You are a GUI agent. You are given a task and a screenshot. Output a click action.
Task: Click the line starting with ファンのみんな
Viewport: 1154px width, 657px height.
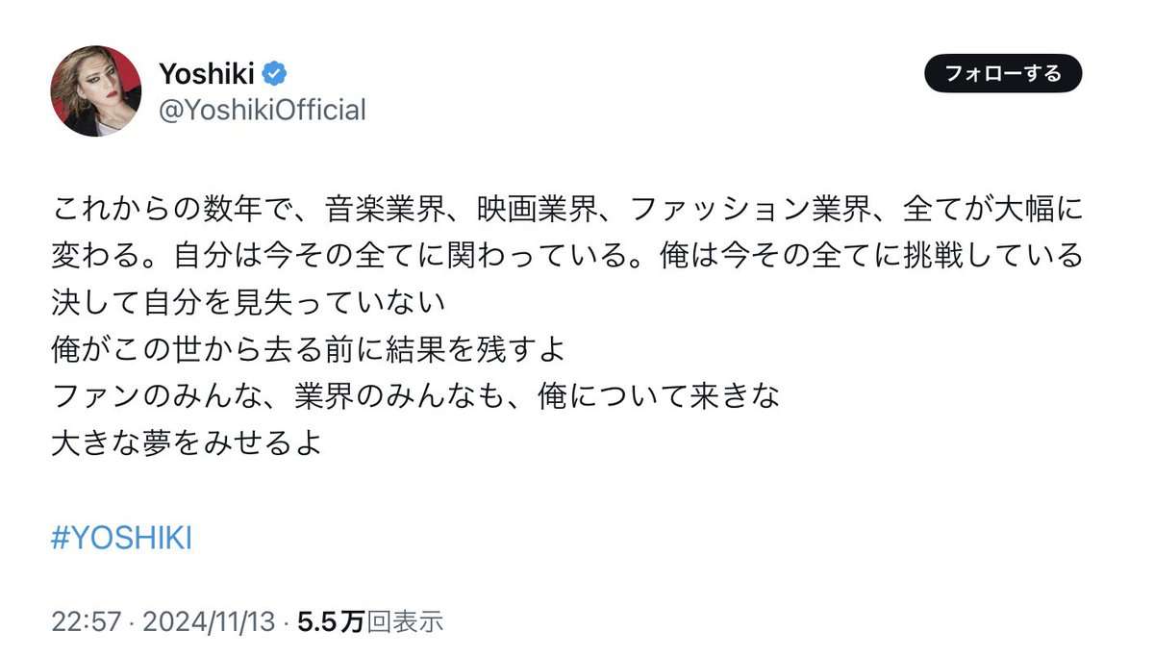tap(414, 394)
